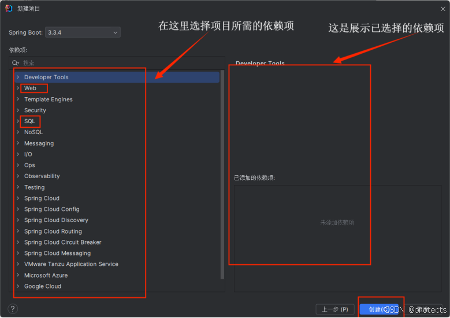The image size is (450, 318).
Task: Expand the Spring Cloud Config chevron
Action: tap(18, 209)
